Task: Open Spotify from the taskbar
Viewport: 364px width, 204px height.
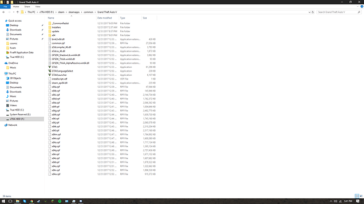Action: point(60,201)
